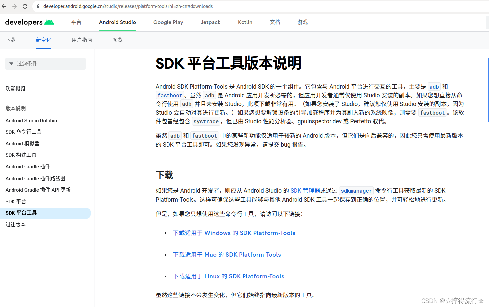Click the sdkmanager code link

(356, 191)
